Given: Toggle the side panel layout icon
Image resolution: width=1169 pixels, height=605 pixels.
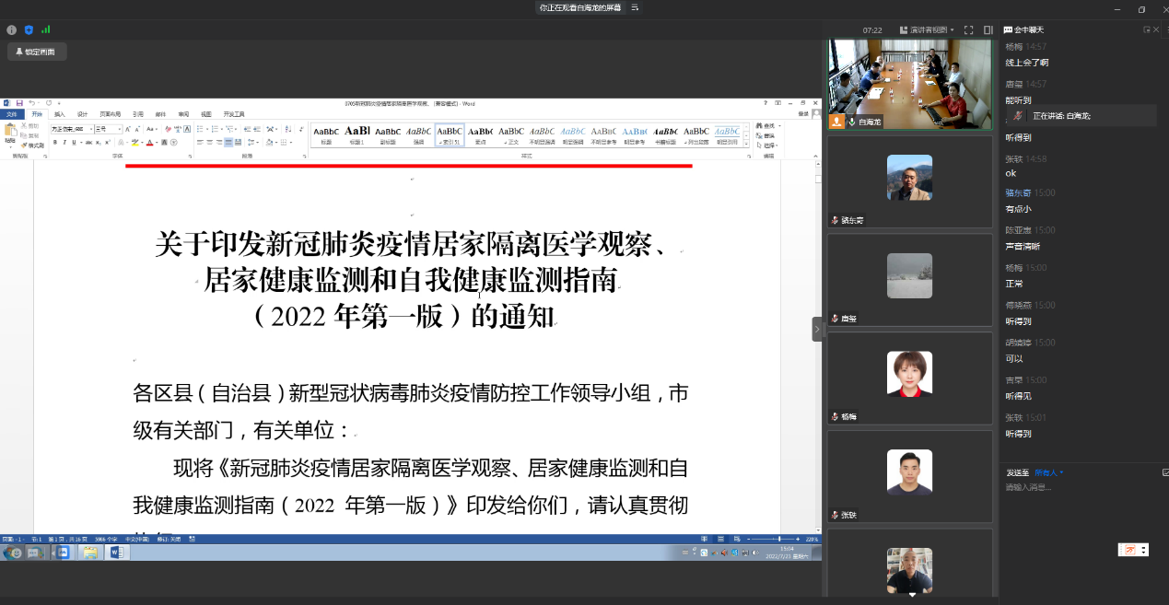Looking at the screenshot, I should [988, 30].
